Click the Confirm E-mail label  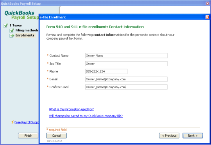point(59,87)
